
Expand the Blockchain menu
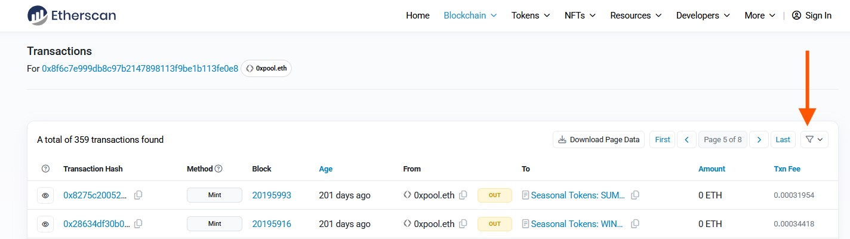point(470,16)
